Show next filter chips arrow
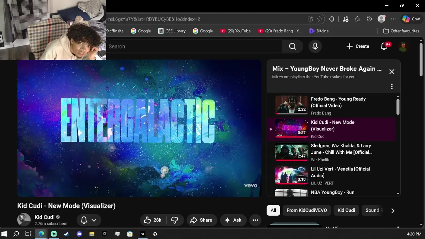Screen dimensions: 425x239 click(393, 210)
